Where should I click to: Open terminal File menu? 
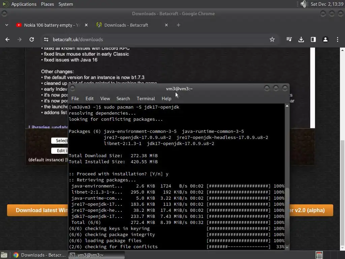click(x=75, y=99)
